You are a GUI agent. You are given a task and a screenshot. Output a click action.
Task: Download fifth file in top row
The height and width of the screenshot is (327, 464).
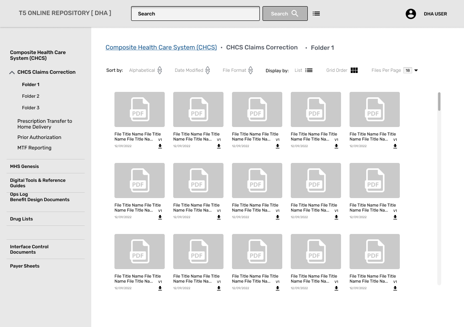pyautogui.click(x=395, y=146)
